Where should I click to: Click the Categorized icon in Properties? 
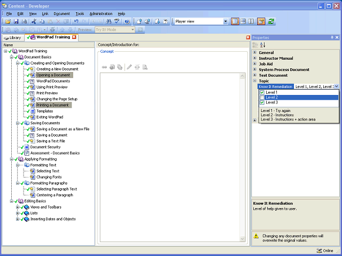coord(255,45)
